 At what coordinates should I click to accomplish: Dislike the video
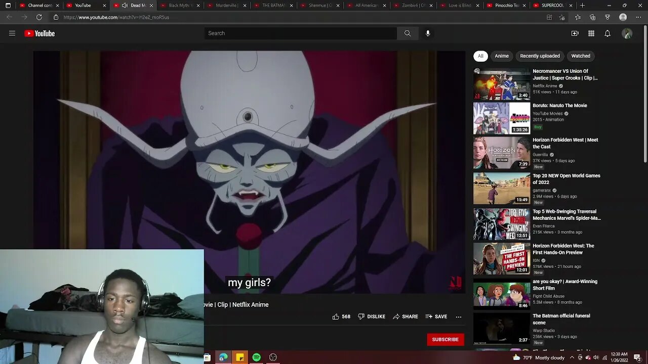pos(372,316)
